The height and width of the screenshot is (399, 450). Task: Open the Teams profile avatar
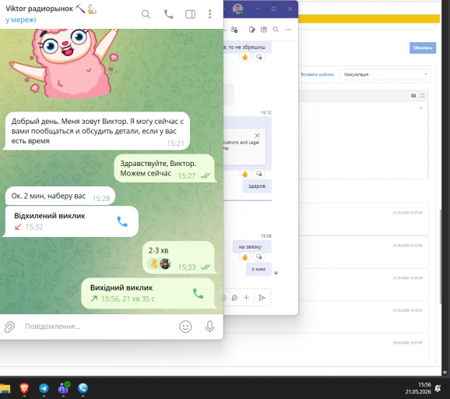click(237, 9)
